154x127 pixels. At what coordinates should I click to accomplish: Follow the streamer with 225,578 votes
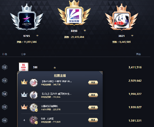click(93, 107)
